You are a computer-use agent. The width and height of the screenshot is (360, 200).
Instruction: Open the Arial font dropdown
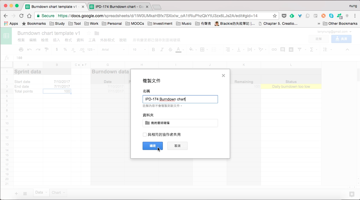113,50
